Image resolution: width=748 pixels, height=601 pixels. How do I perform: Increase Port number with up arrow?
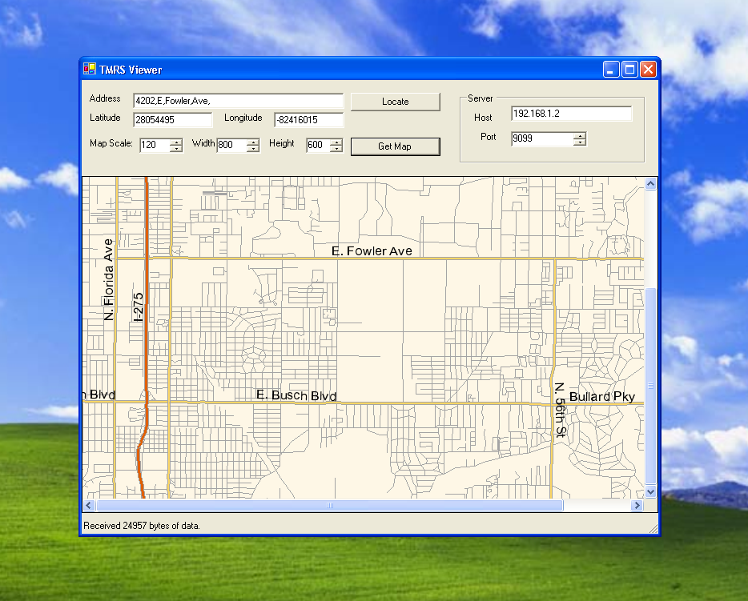pos(580,135)
